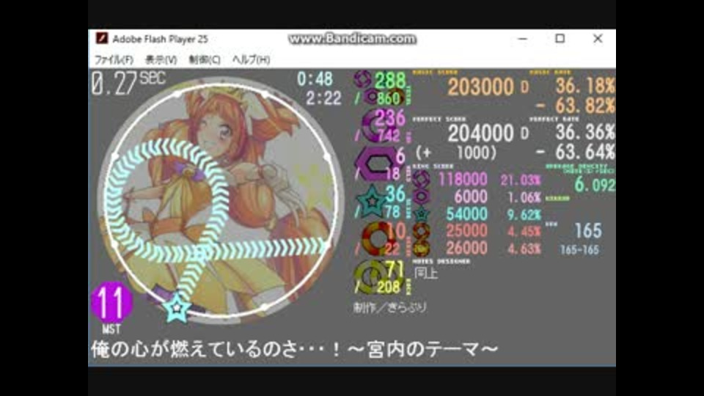The height and width of the screenshot is (396, 704).
Task: Maximize the Flash Player window
Action: (x=560, y=39)
